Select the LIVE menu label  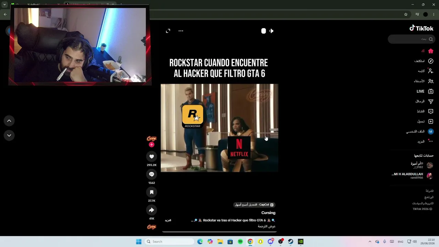click(x=420, y=91)
